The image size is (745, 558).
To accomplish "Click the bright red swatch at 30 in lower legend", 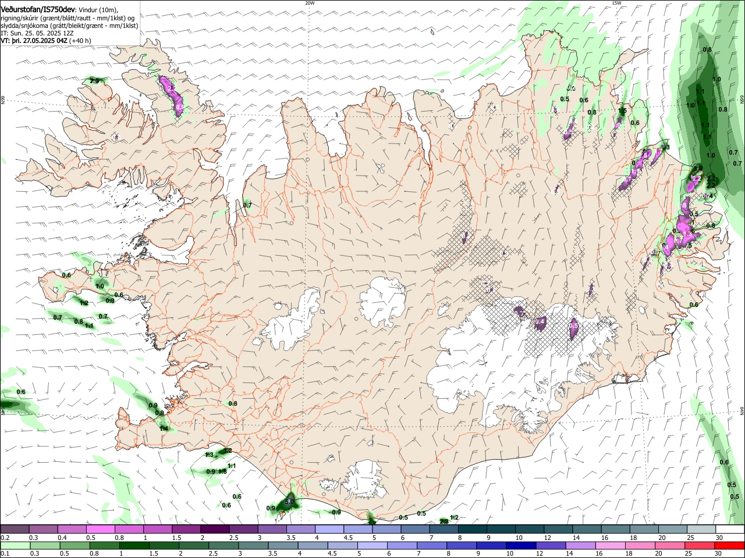I will tap(730, 545).
